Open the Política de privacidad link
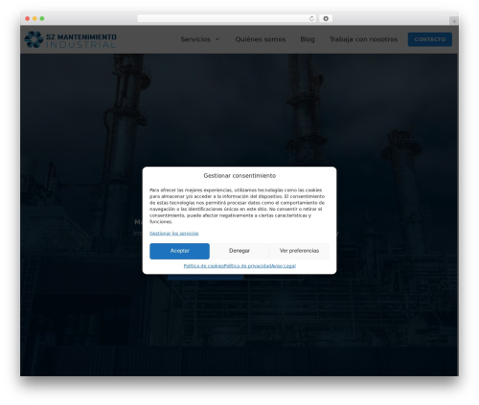 [247, 266]
